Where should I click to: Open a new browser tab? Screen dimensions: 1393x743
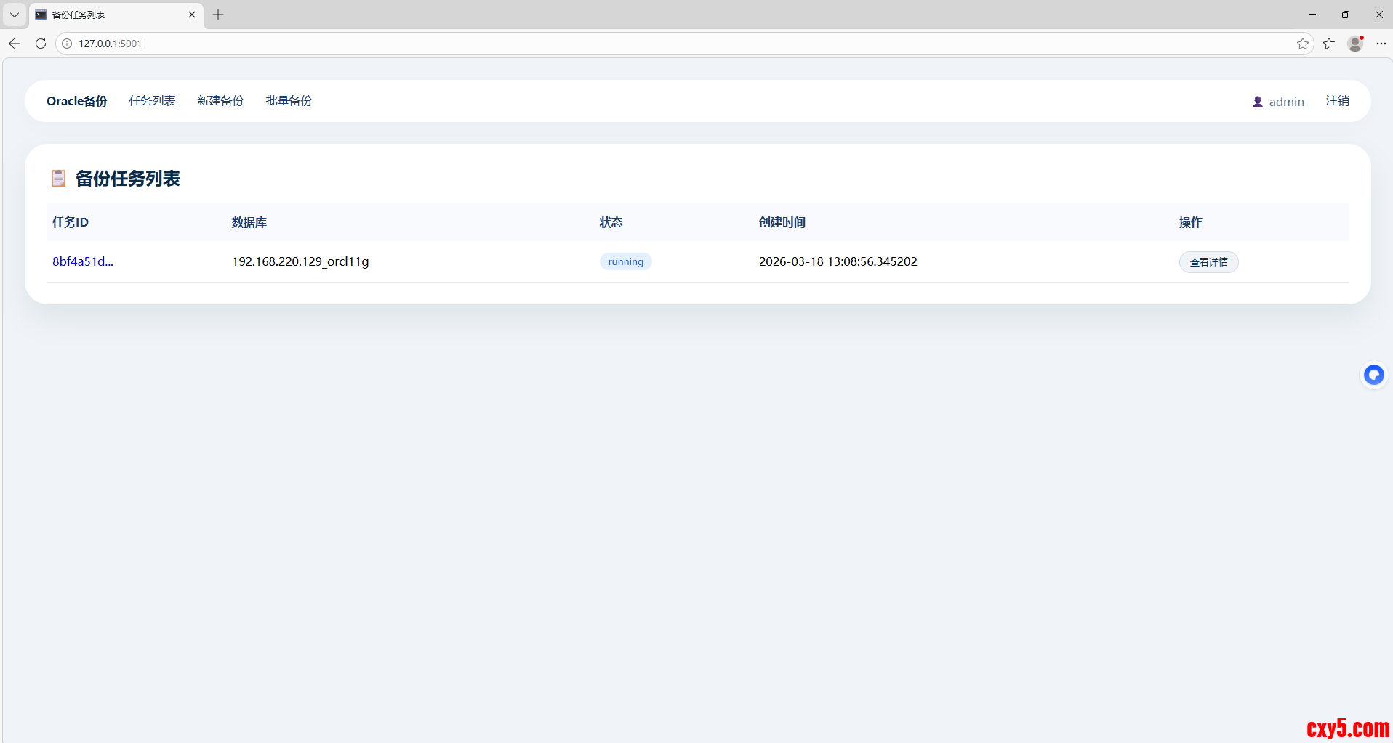(x=218, y=15)
